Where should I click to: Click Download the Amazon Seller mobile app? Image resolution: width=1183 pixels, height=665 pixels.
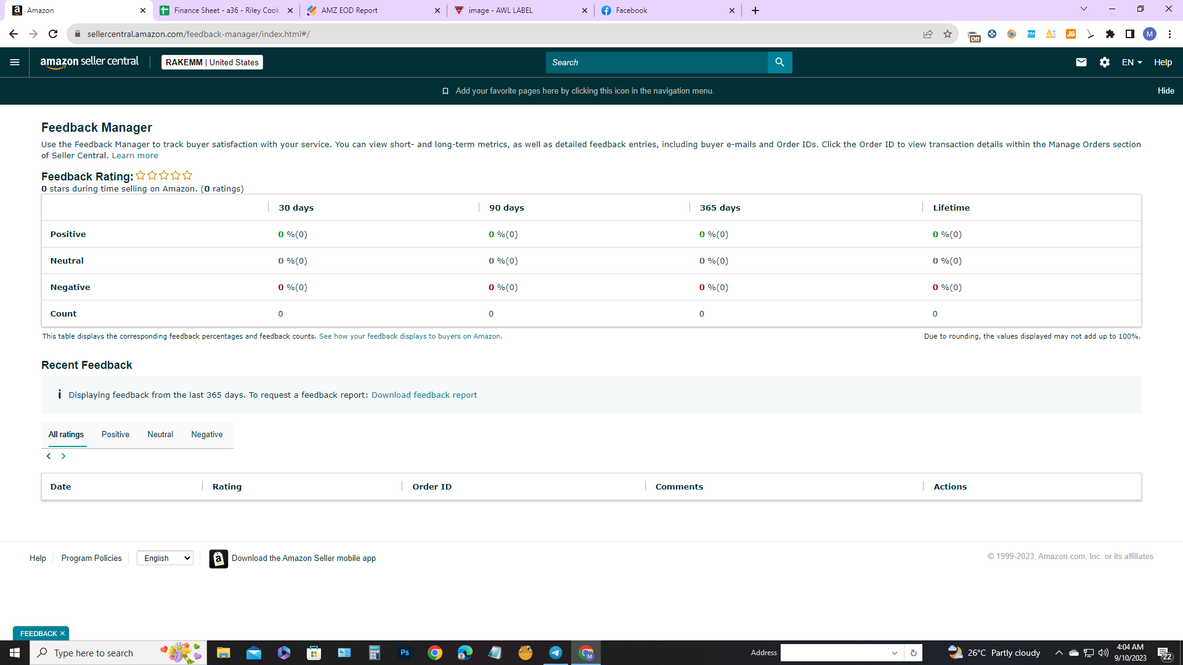pyautogui.click(x=304, y=558)
